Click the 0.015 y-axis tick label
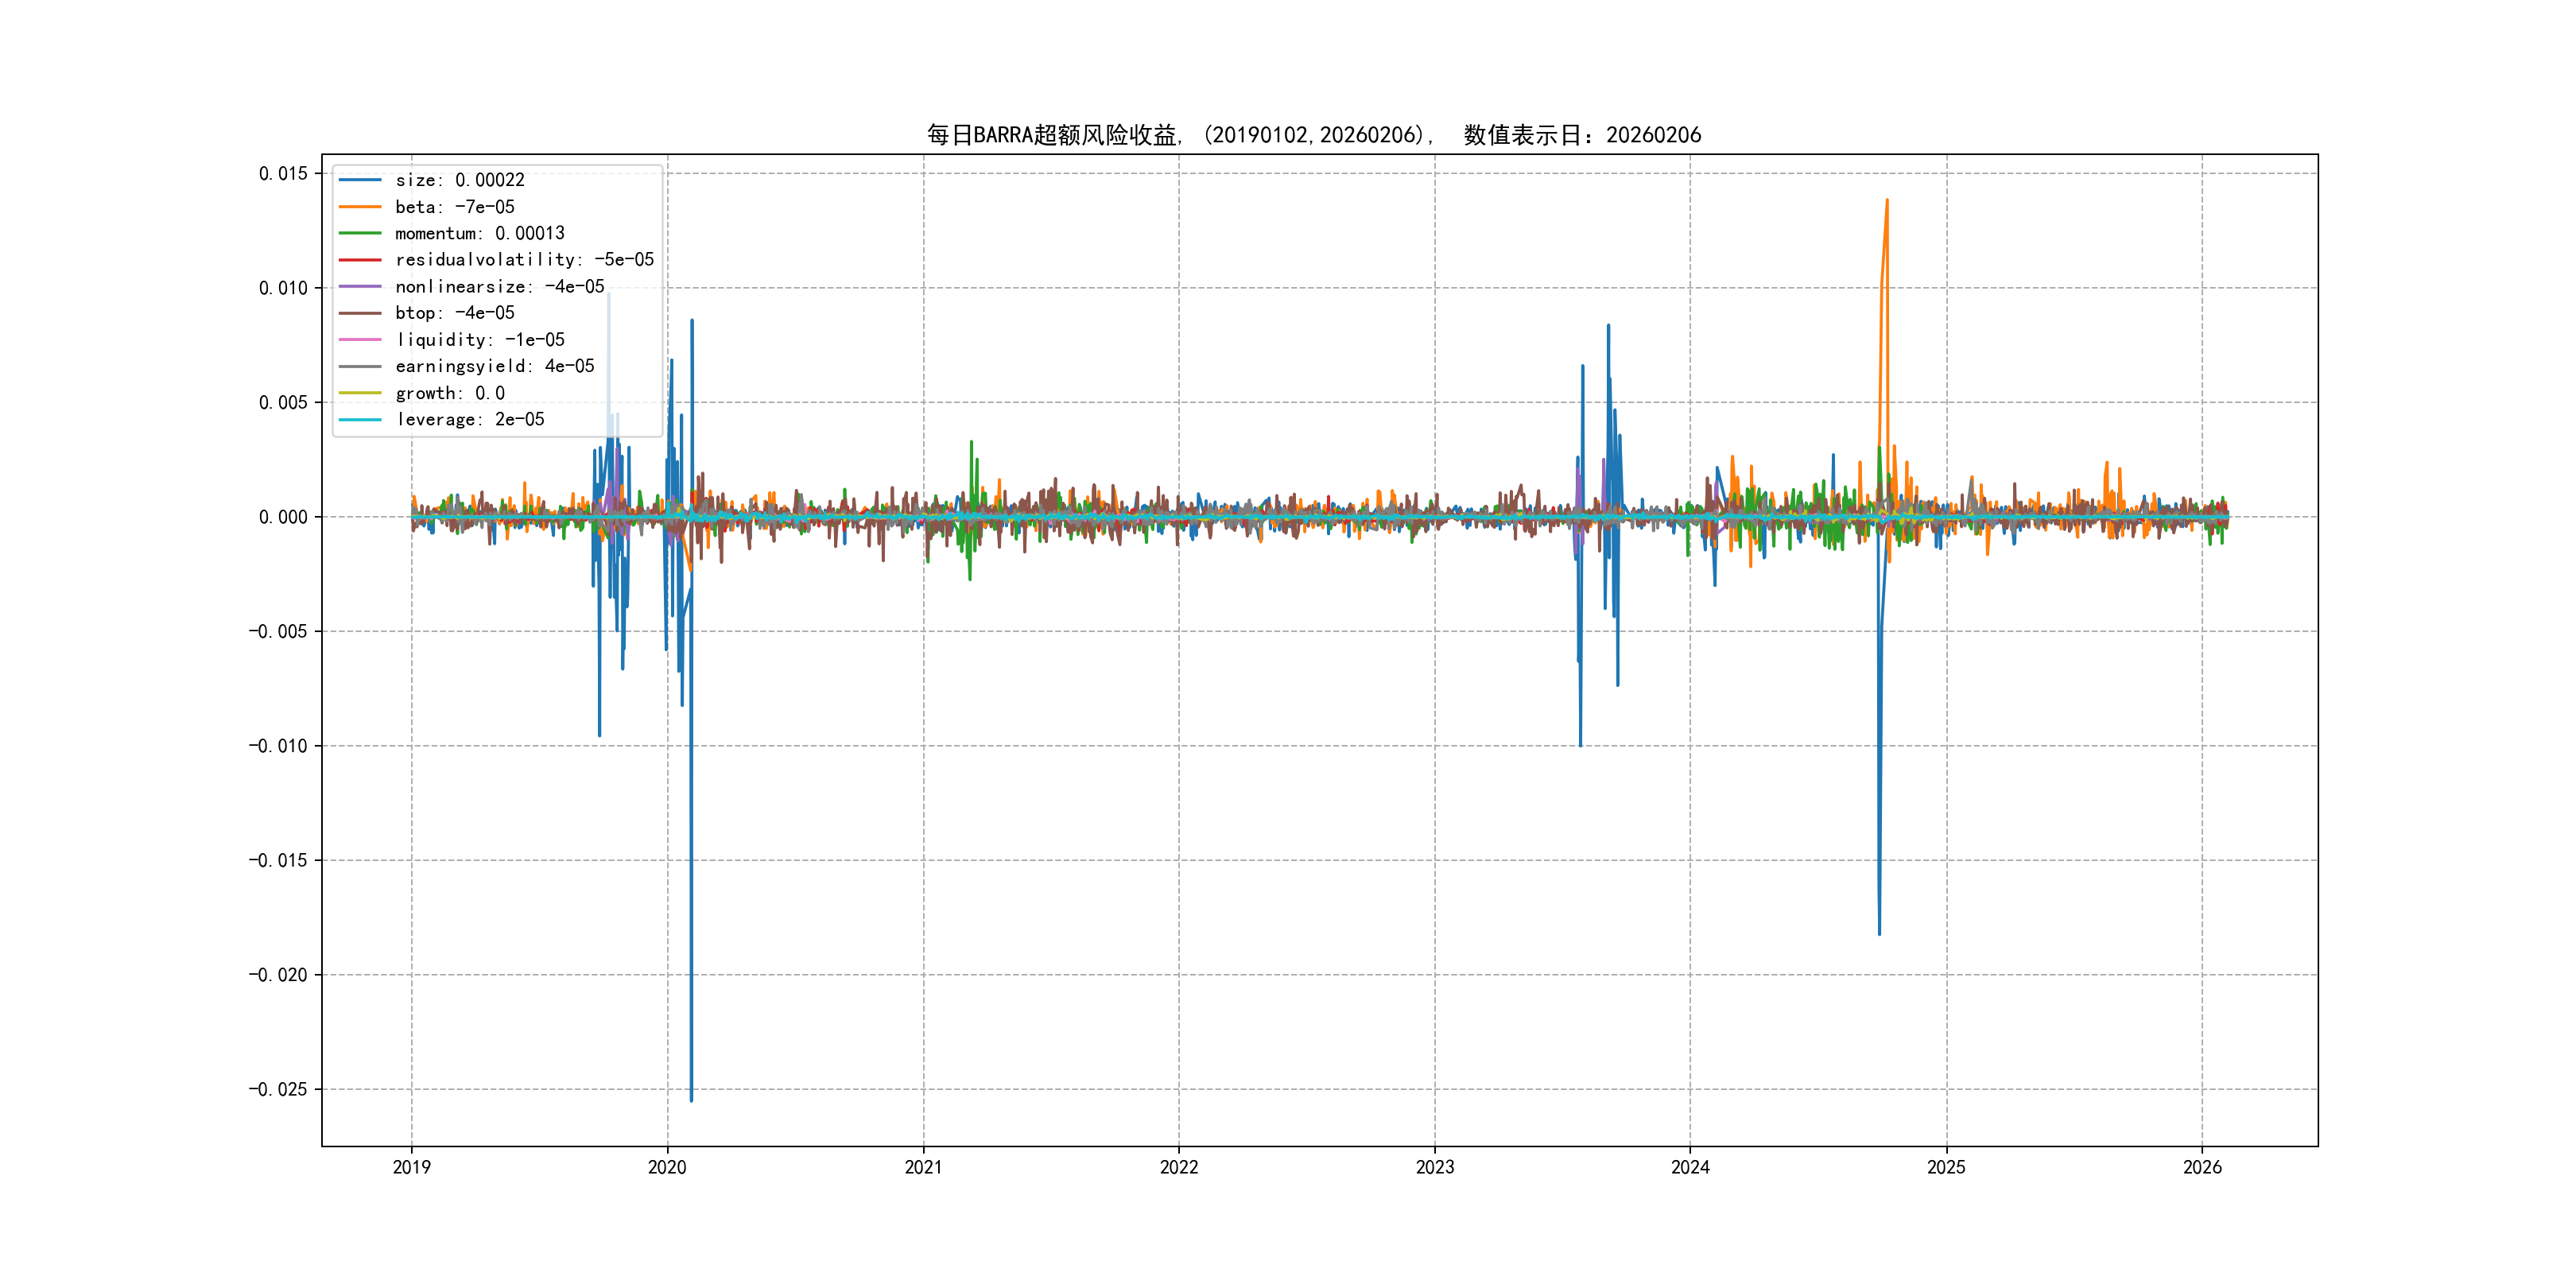The height and width of the screenshot is (1288, 2576). (283, 174)
